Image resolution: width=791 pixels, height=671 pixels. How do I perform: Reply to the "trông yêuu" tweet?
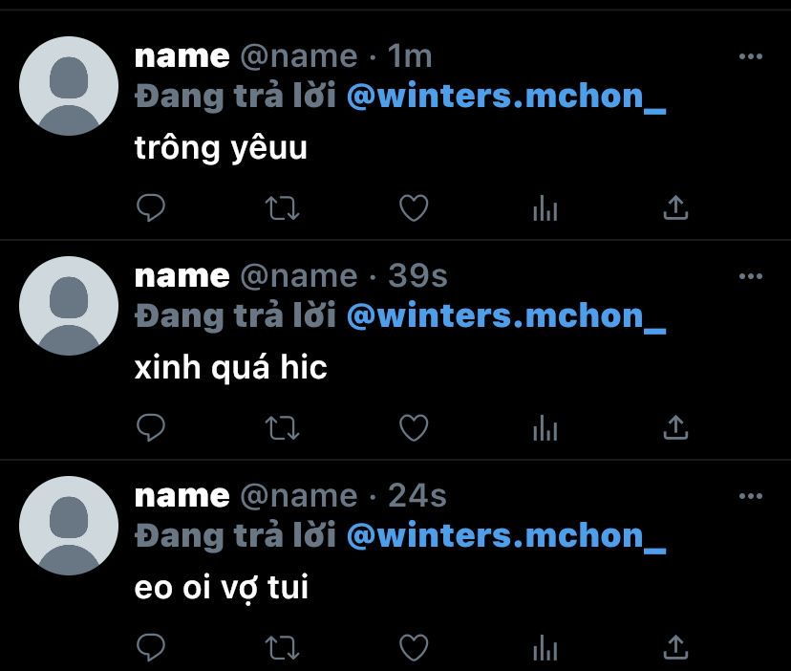coord(151,207)
